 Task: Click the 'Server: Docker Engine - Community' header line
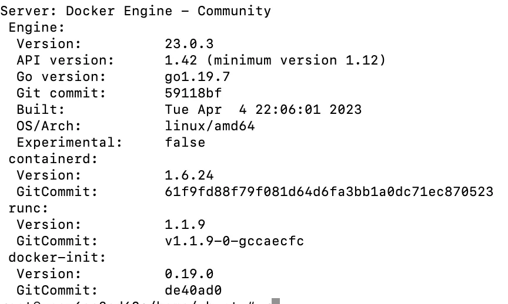136,11
